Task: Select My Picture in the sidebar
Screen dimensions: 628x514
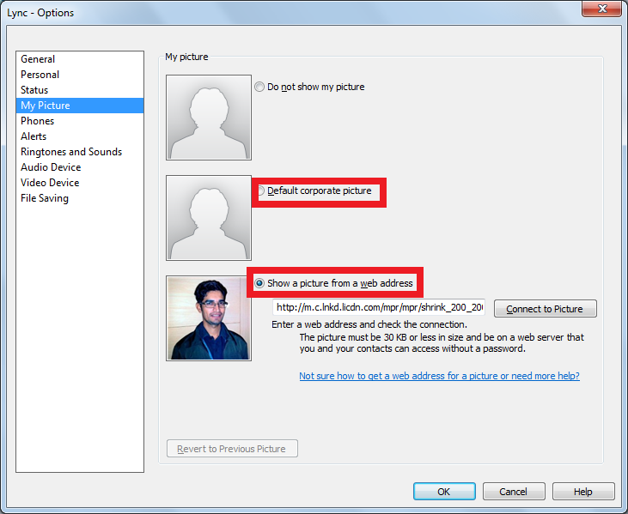Action: [80, 106]
